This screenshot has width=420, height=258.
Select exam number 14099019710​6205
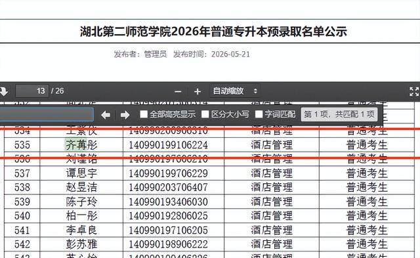168,230
